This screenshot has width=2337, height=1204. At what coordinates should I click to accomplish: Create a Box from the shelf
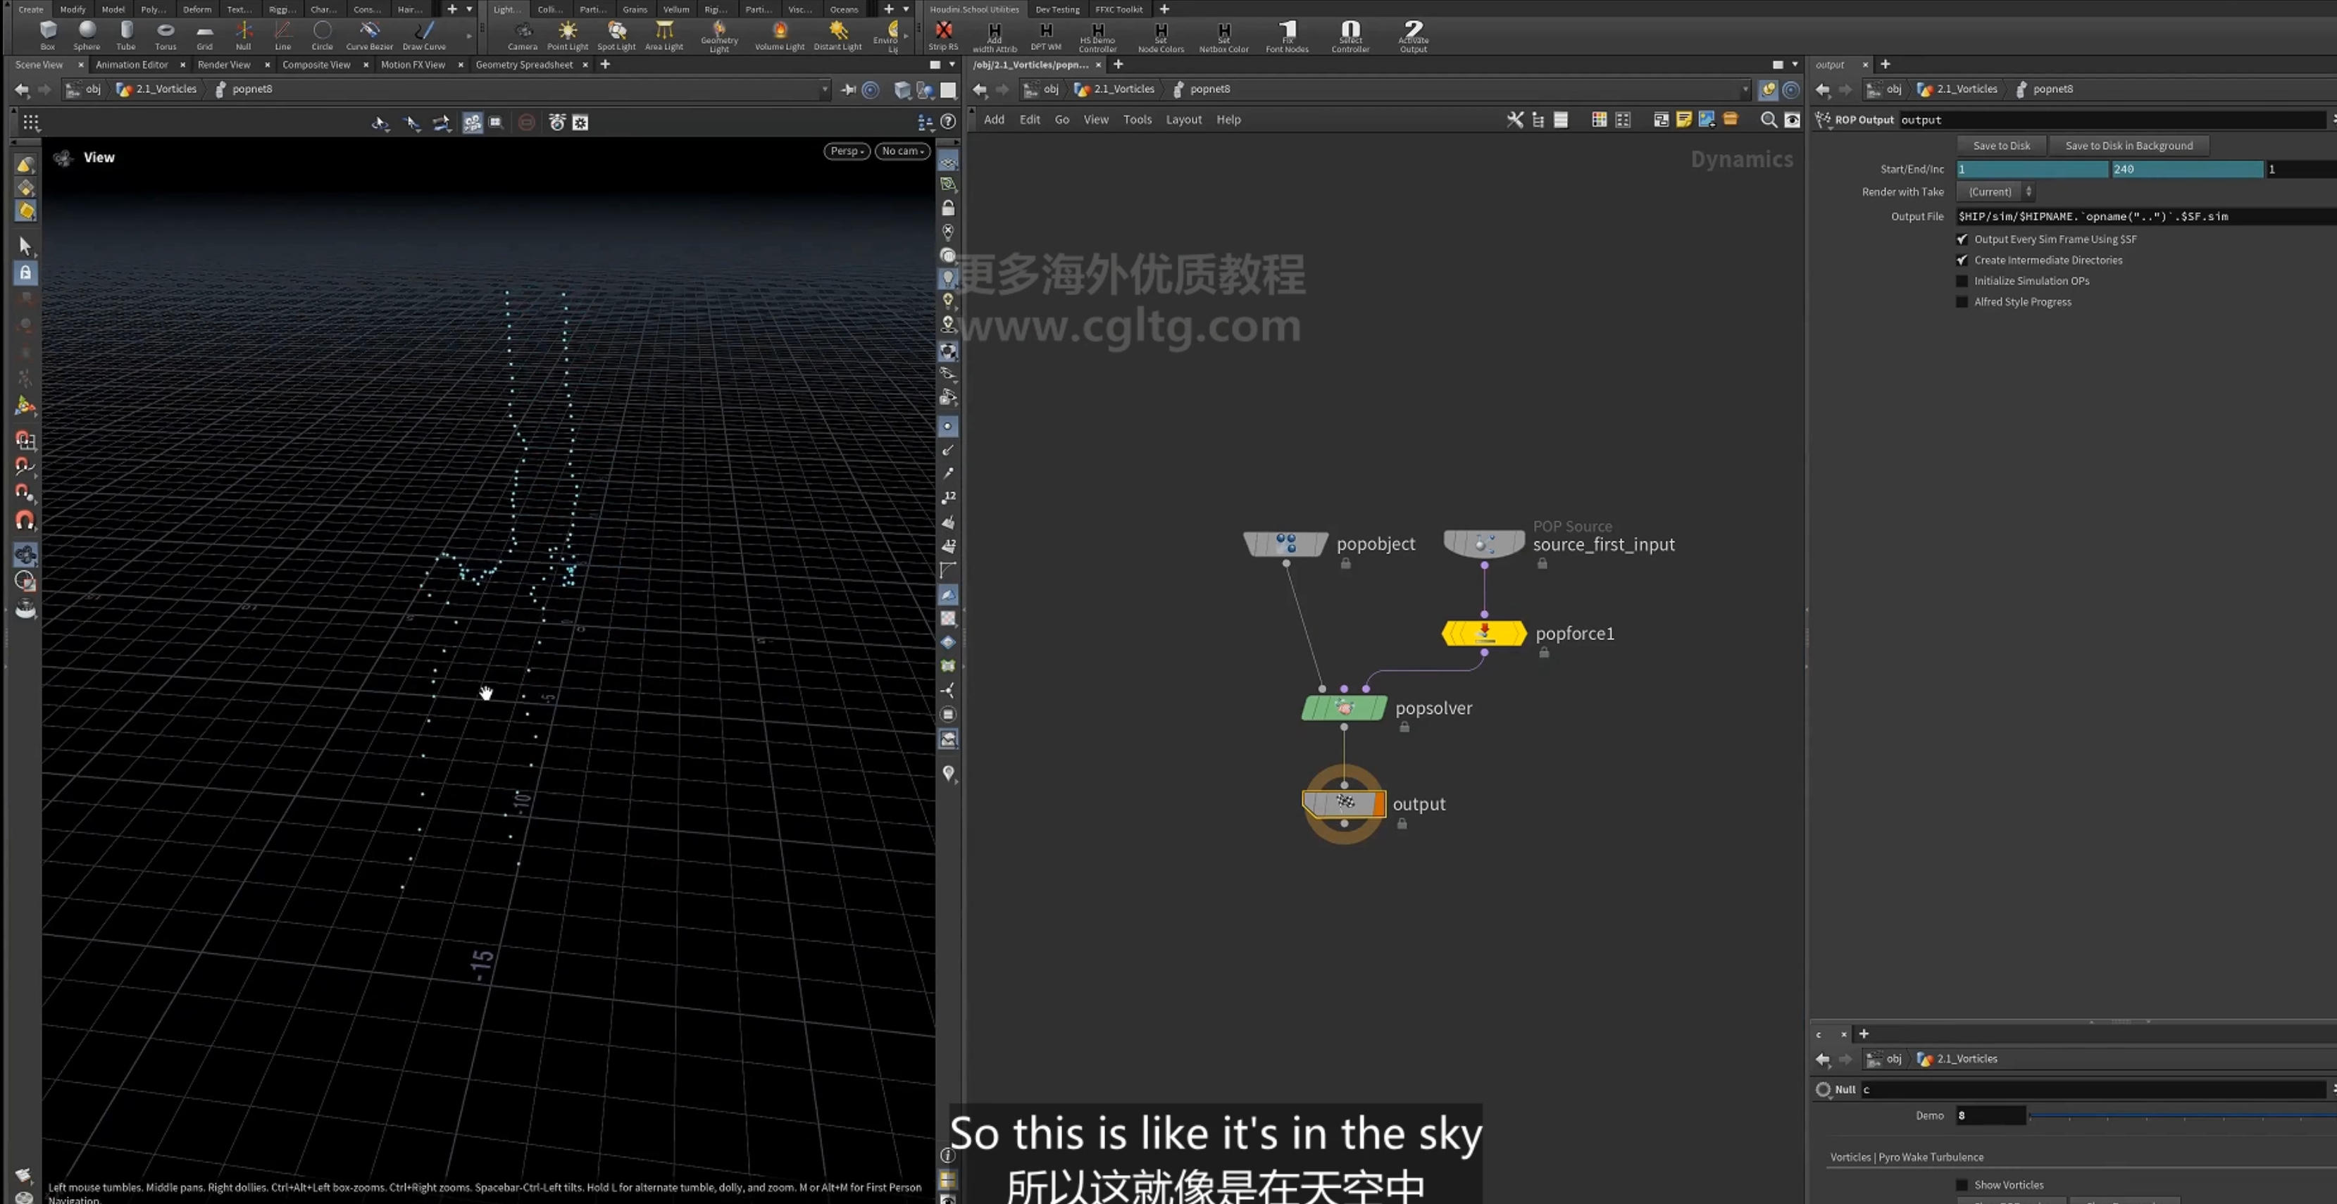tap(47, 35)
